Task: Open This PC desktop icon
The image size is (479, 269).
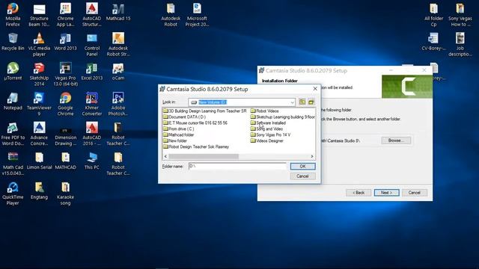Action: click(x=91, y=161)
